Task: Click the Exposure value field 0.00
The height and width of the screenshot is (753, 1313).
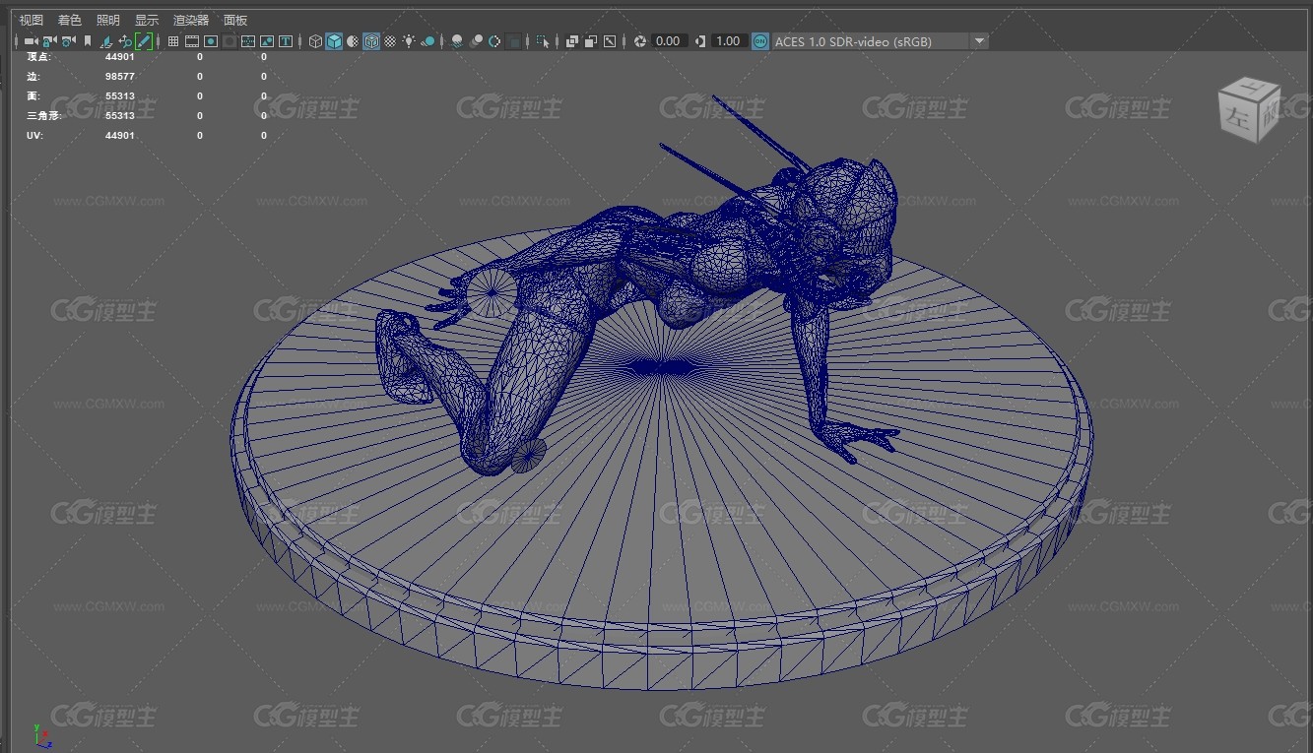Action: [669, 41]
